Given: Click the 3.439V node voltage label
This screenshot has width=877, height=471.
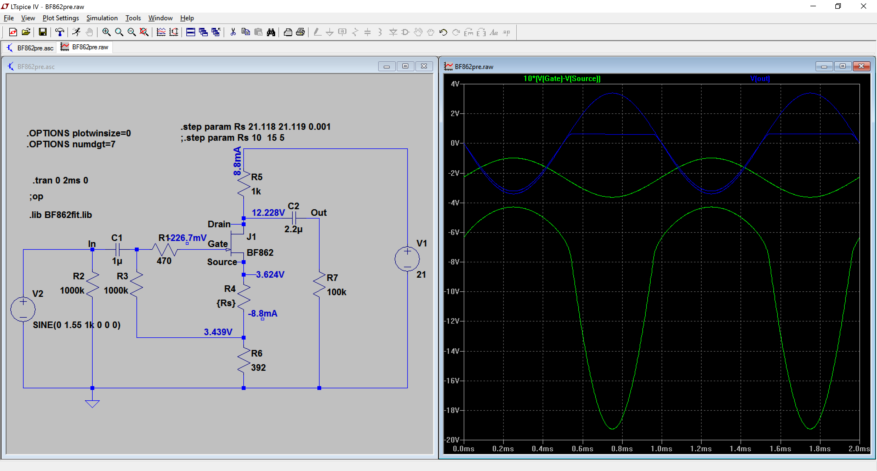Looking at the screenshot, I should point(218,332).
